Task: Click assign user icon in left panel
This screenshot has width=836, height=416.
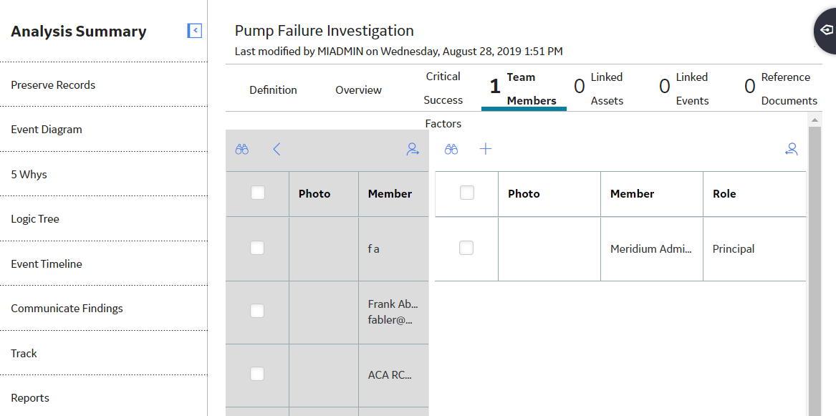Action: pyautogui.click(x=413, y=149)
